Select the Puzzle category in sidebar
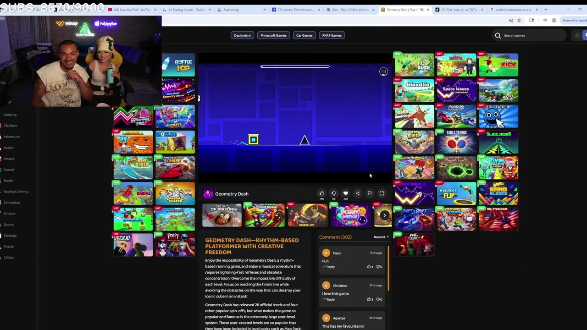The height and width of the screenshot is (330, 587). (x=9, y=247)
